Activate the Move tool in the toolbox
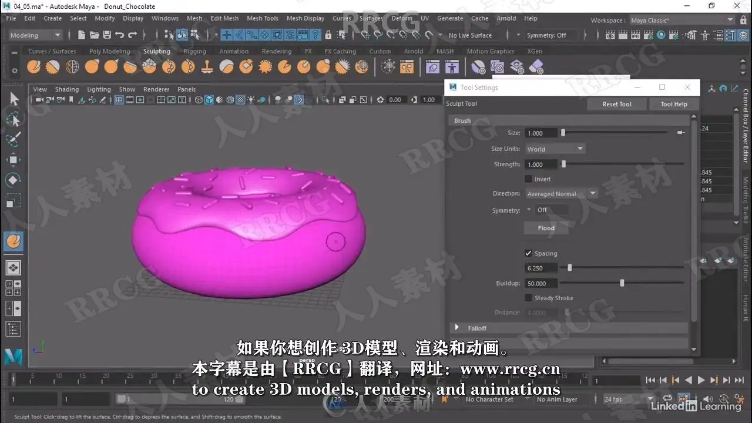Screen dimensions: 752x423 [14, 160]
